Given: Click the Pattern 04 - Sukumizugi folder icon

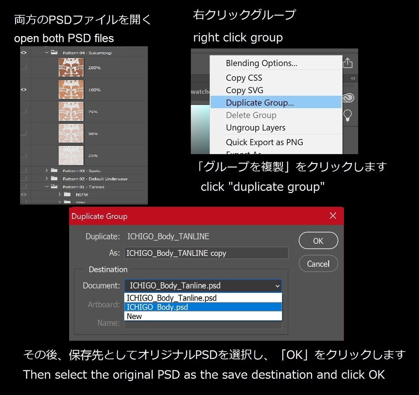Looking at the screenshot, I should click(55, 52).
